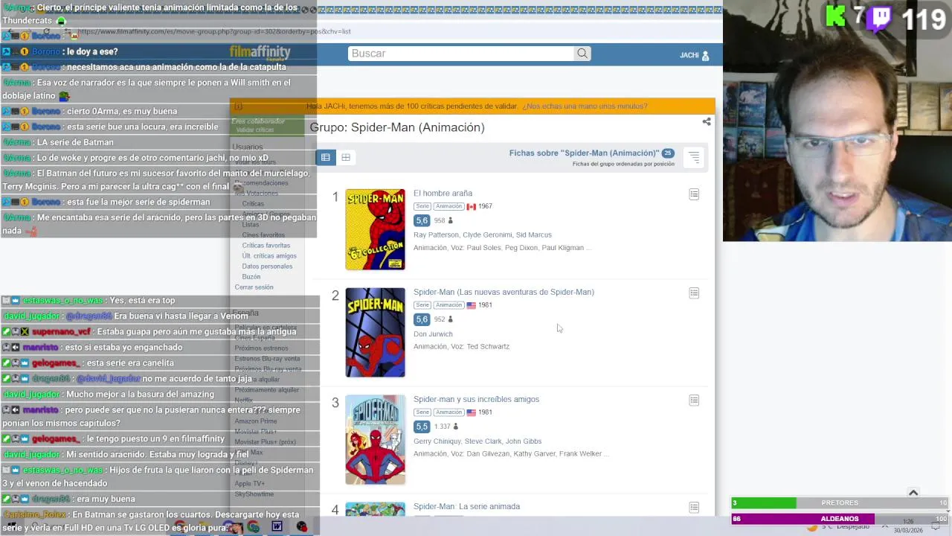
Task: Open Amazon Prime in the sidebar
Action: click(255, 421)
